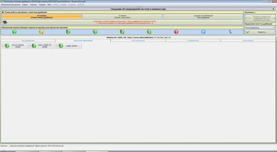Open the Сервис menu
The width and height of the screenshot is (277, 152).
tap(25, 5)
